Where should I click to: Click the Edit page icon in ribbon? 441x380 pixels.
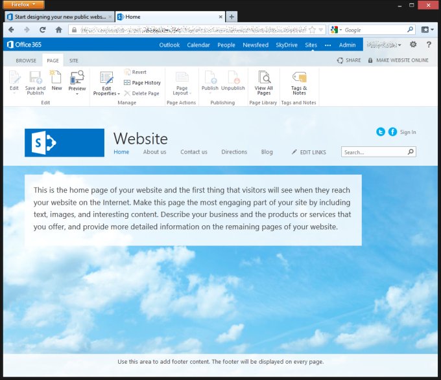pos(14,78)
